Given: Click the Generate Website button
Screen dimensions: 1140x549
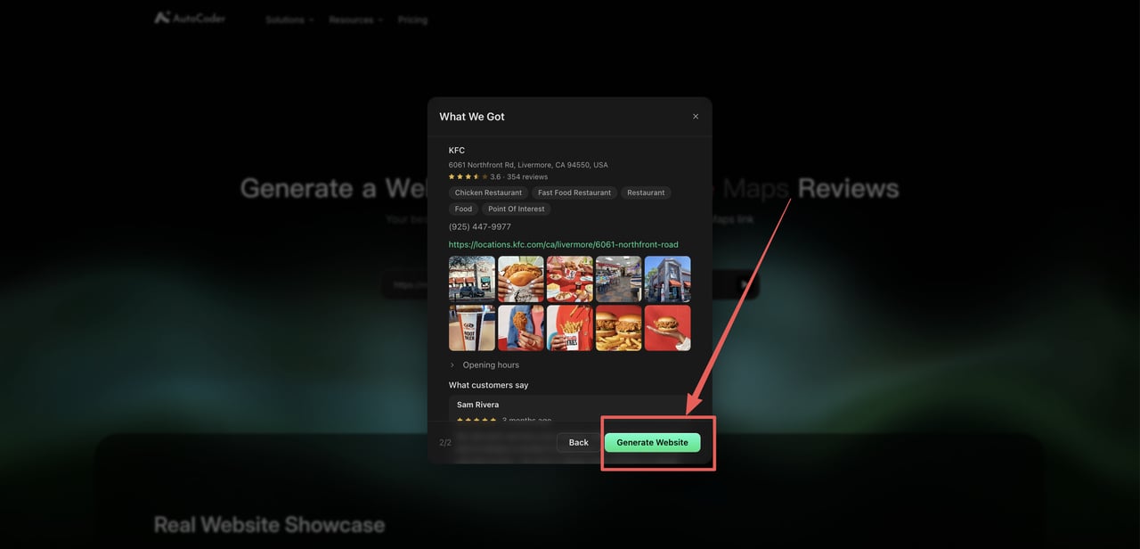Looking at the screenshot, I should click(x=653, y=442).
